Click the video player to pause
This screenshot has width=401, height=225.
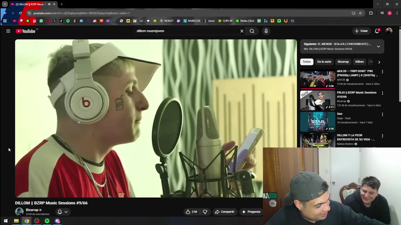pos(156,118)
